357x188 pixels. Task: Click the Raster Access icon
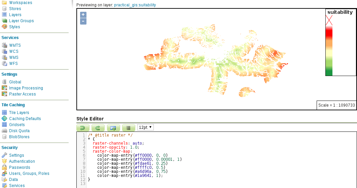click(4, 94)
